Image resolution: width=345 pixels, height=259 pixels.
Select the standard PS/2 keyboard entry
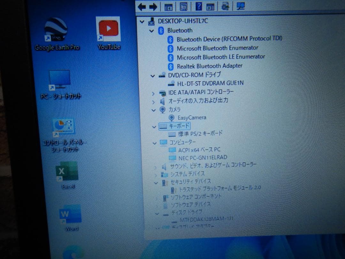(200, 134)
